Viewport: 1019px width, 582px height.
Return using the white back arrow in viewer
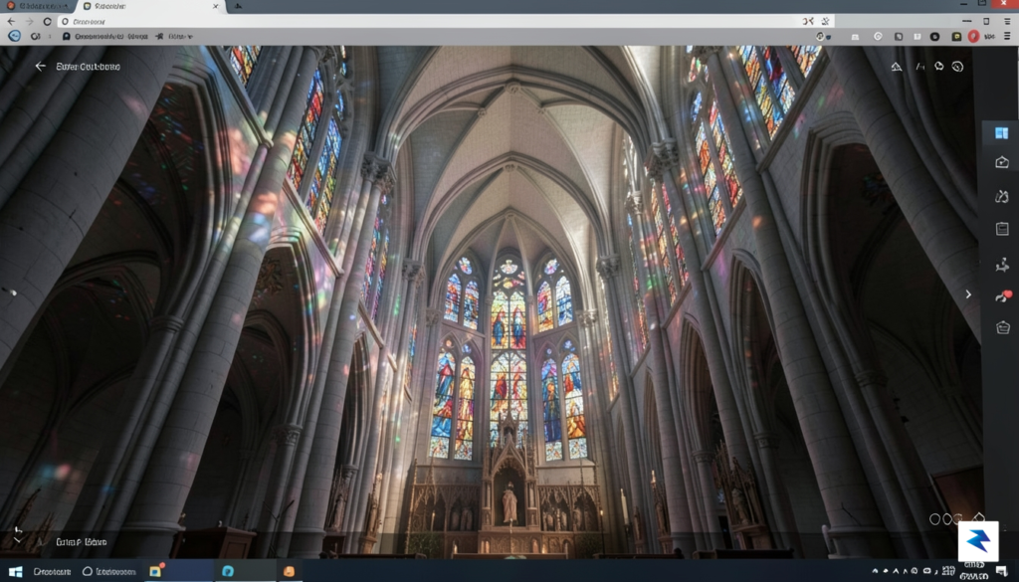[x=40, y=67]
